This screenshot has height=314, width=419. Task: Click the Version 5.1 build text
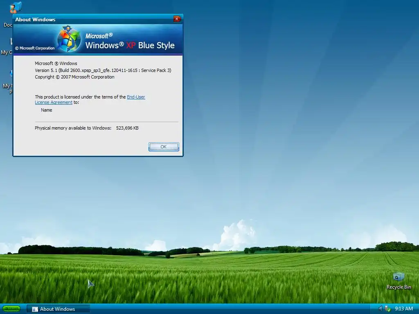pyautogui.click(x=103, y=70)
